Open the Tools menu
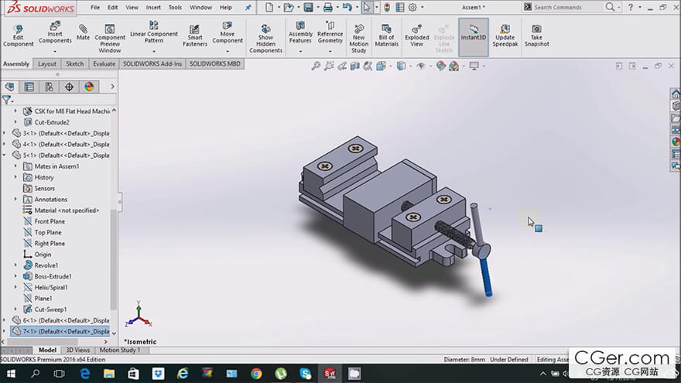Screen dimensions: 681x383 coord(175,8)
